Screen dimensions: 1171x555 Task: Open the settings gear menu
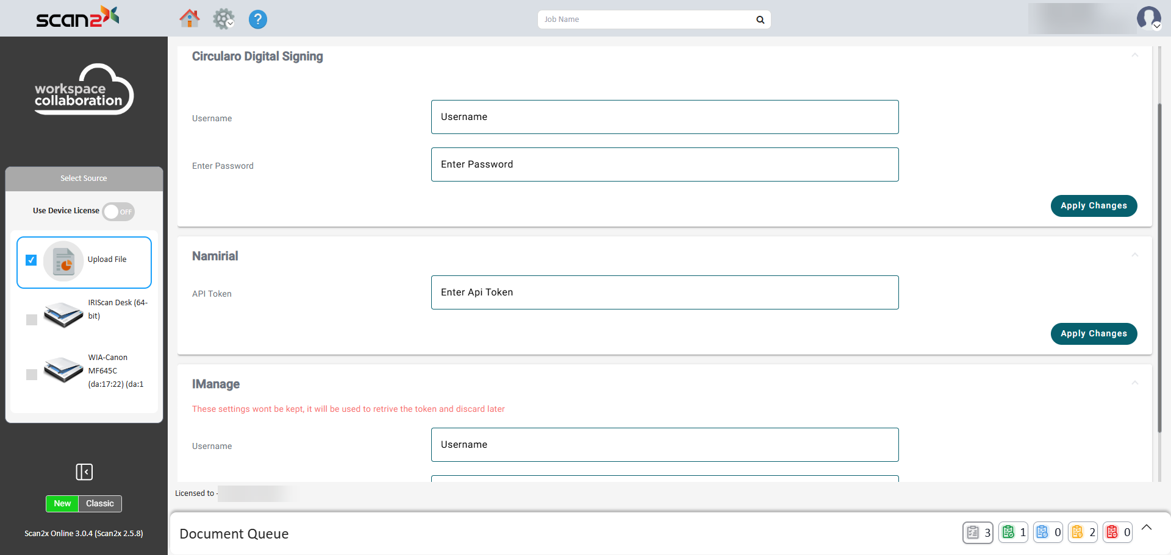223,19
